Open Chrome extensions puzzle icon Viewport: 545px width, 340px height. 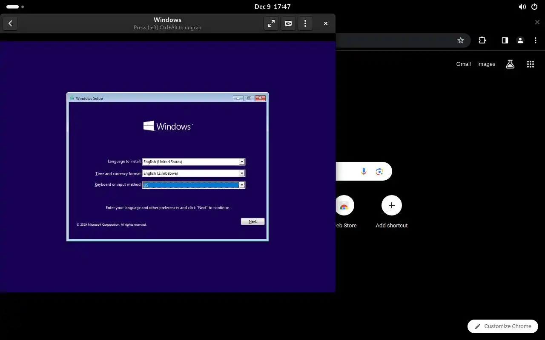pos(482,40)
